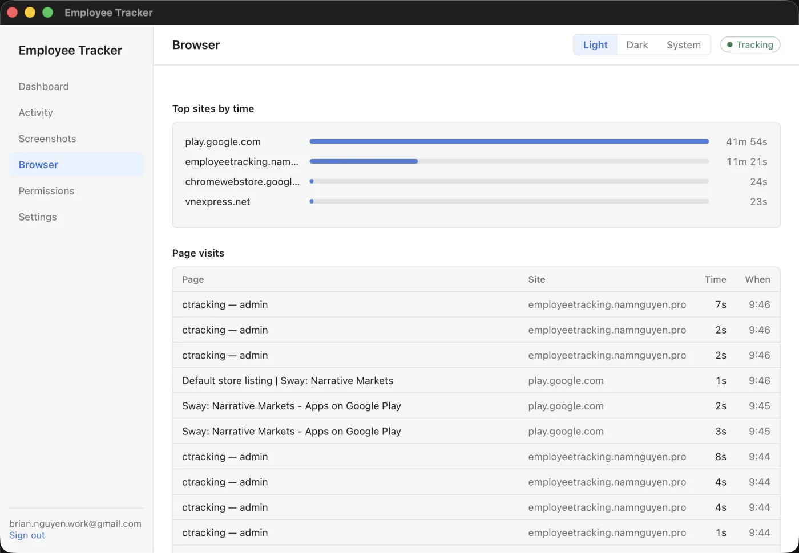799x553 pixels.
Task: Click the Sign out link
Action: click(x=27, y=535)
